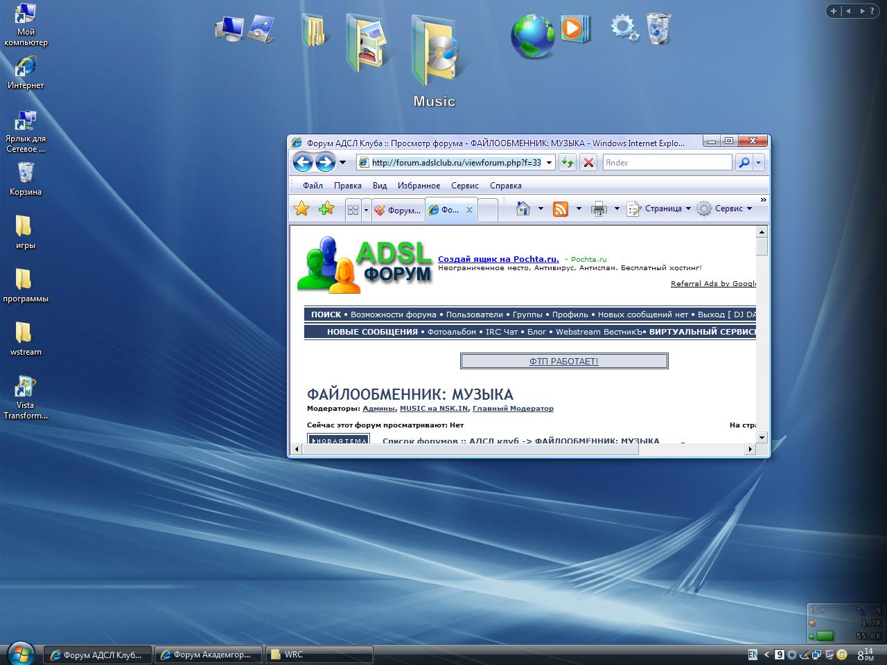Click the ФТП РАБОТАЕТ! link
Image resolution: width=887 pixels, height=665 pixels.
563,361
